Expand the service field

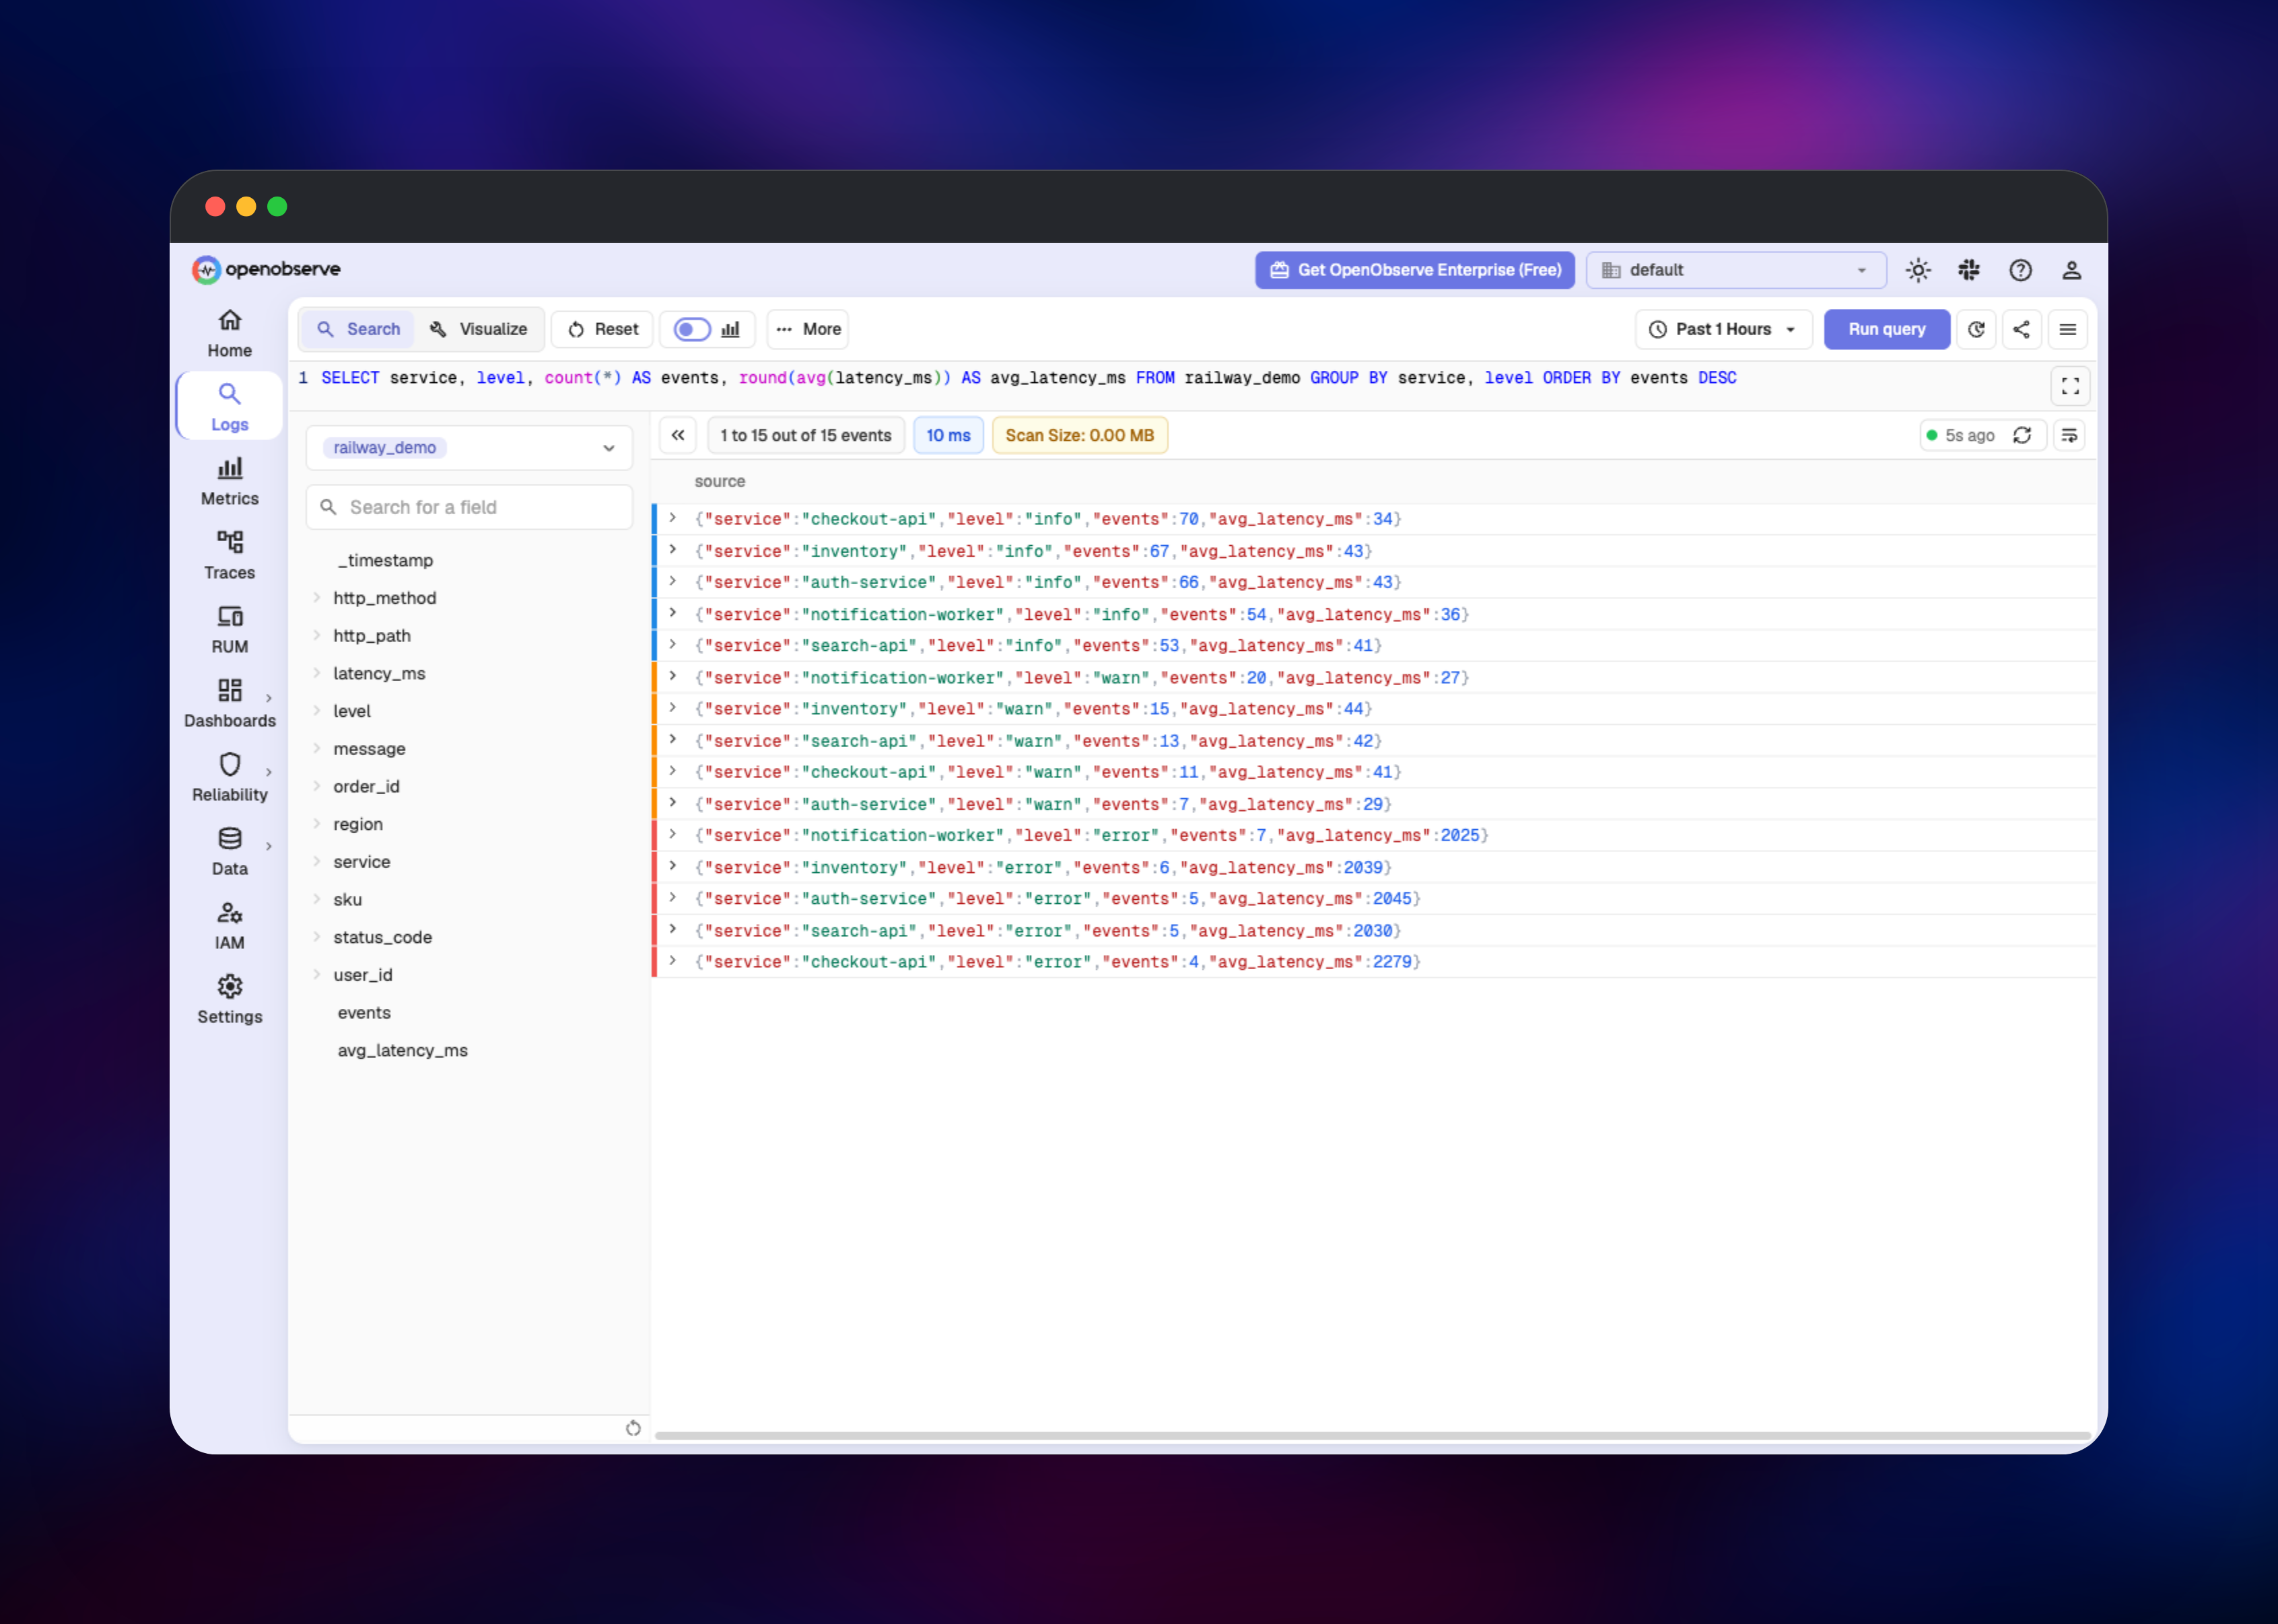(316, 862)
